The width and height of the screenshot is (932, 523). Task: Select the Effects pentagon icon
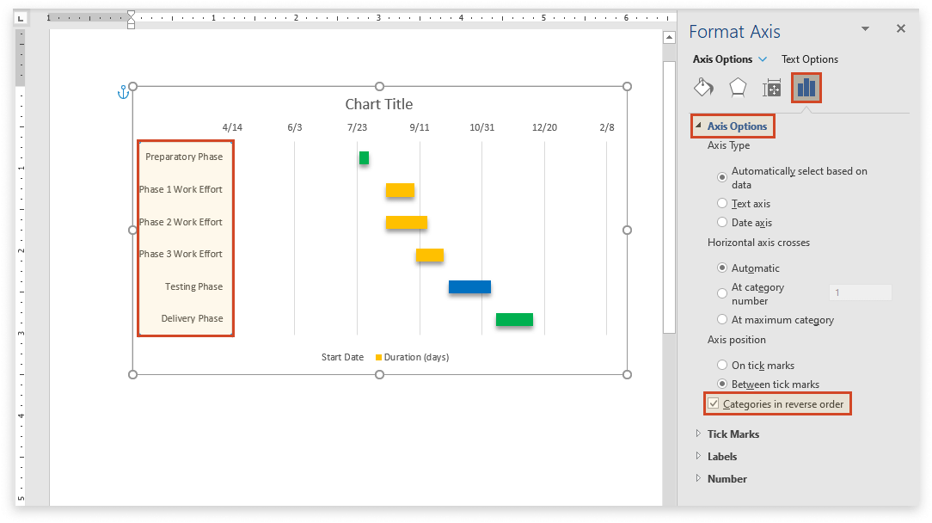point(738,88)
